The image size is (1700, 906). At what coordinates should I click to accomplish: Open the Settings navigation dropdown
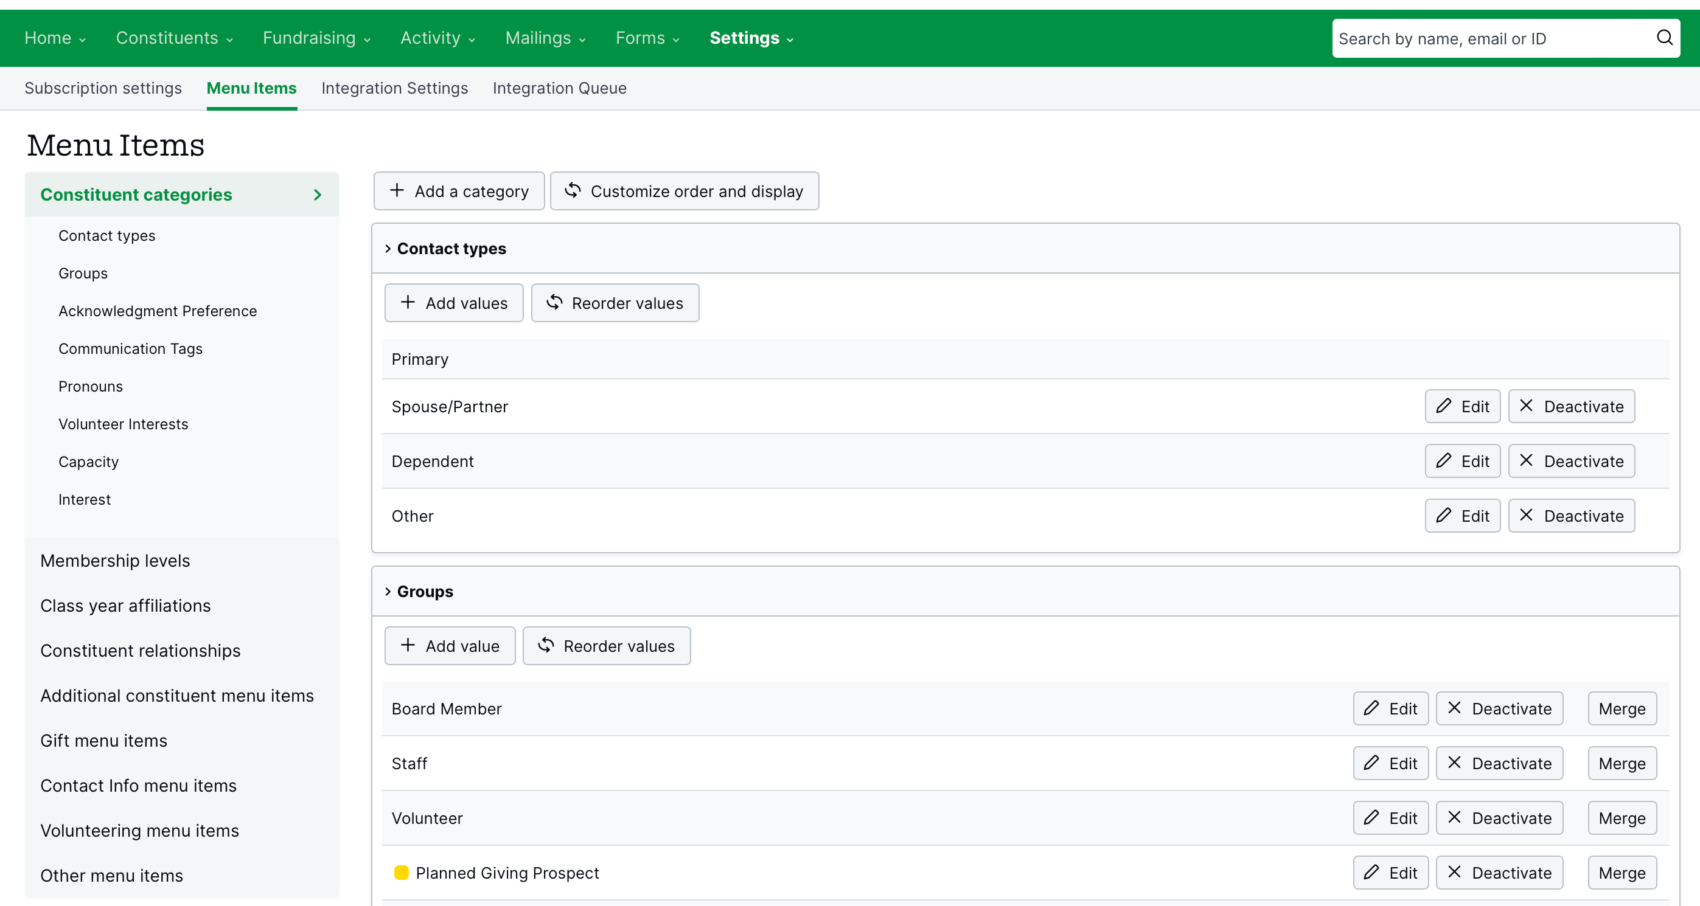[751, 38]
